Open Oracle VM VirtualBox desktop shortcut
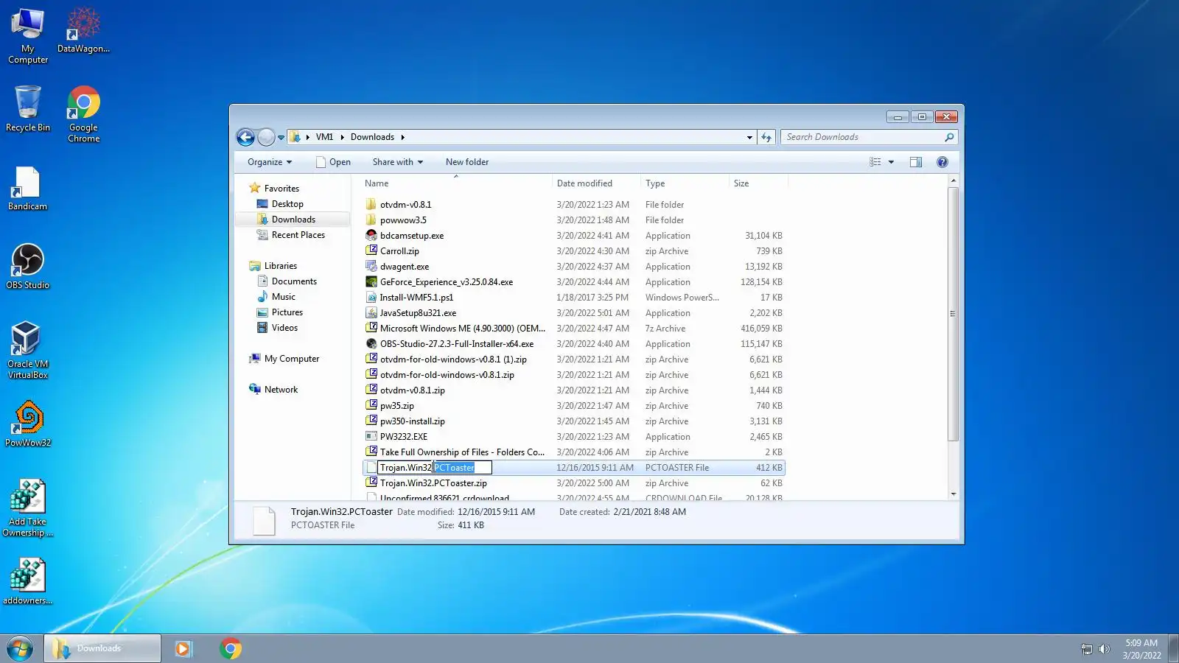Screen dimensions: 1179x663 click(x=28, y=351)
